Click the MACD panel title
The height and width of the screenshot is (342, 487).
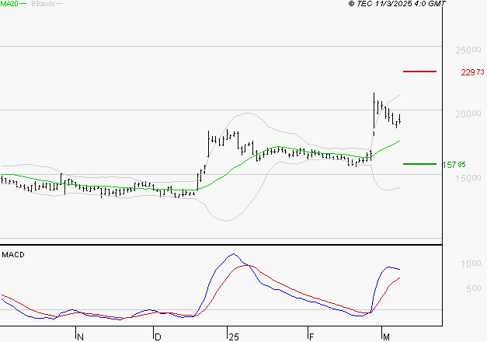(x=13, y=255)
